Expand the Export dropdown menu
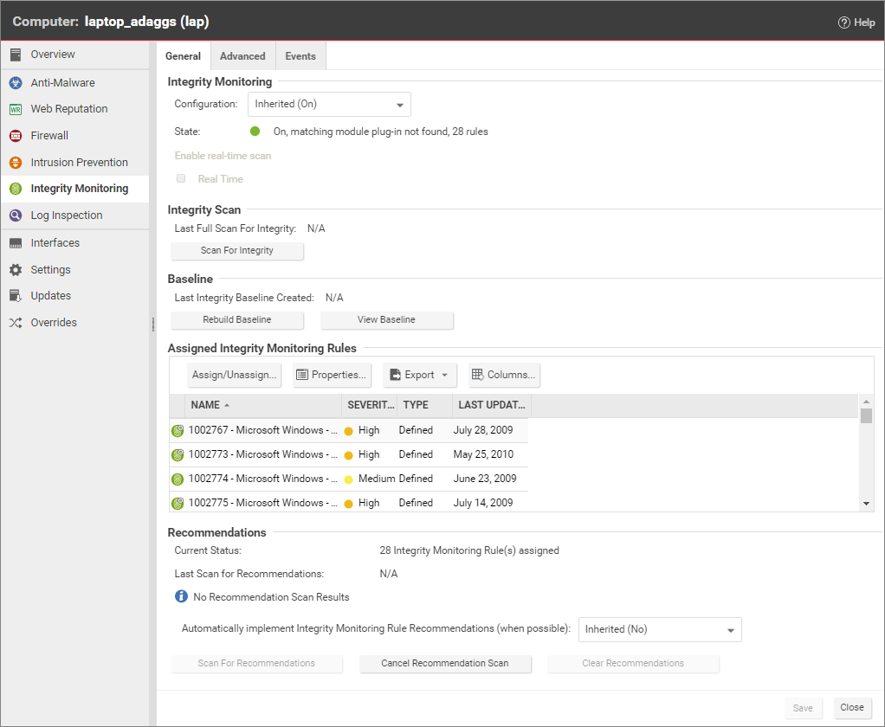885x727 pixels. pos(420,375)
